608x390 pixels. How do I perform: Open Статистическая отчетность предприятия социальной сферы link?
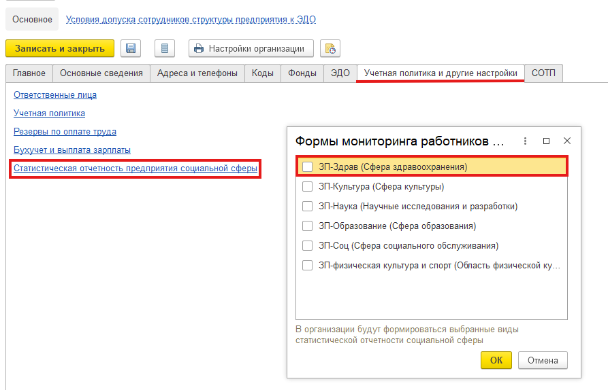pyautogui.click(x=135, y=169)
